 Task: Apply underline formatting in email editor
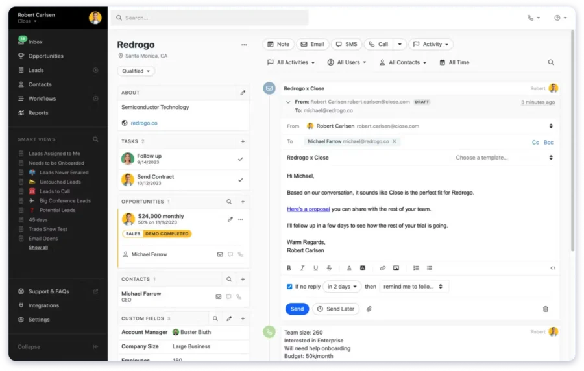click(x=315, y=268)
